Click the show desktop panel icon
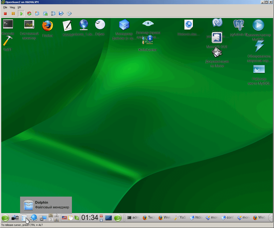This screenshot has width=274, height=228. [43, 218]
